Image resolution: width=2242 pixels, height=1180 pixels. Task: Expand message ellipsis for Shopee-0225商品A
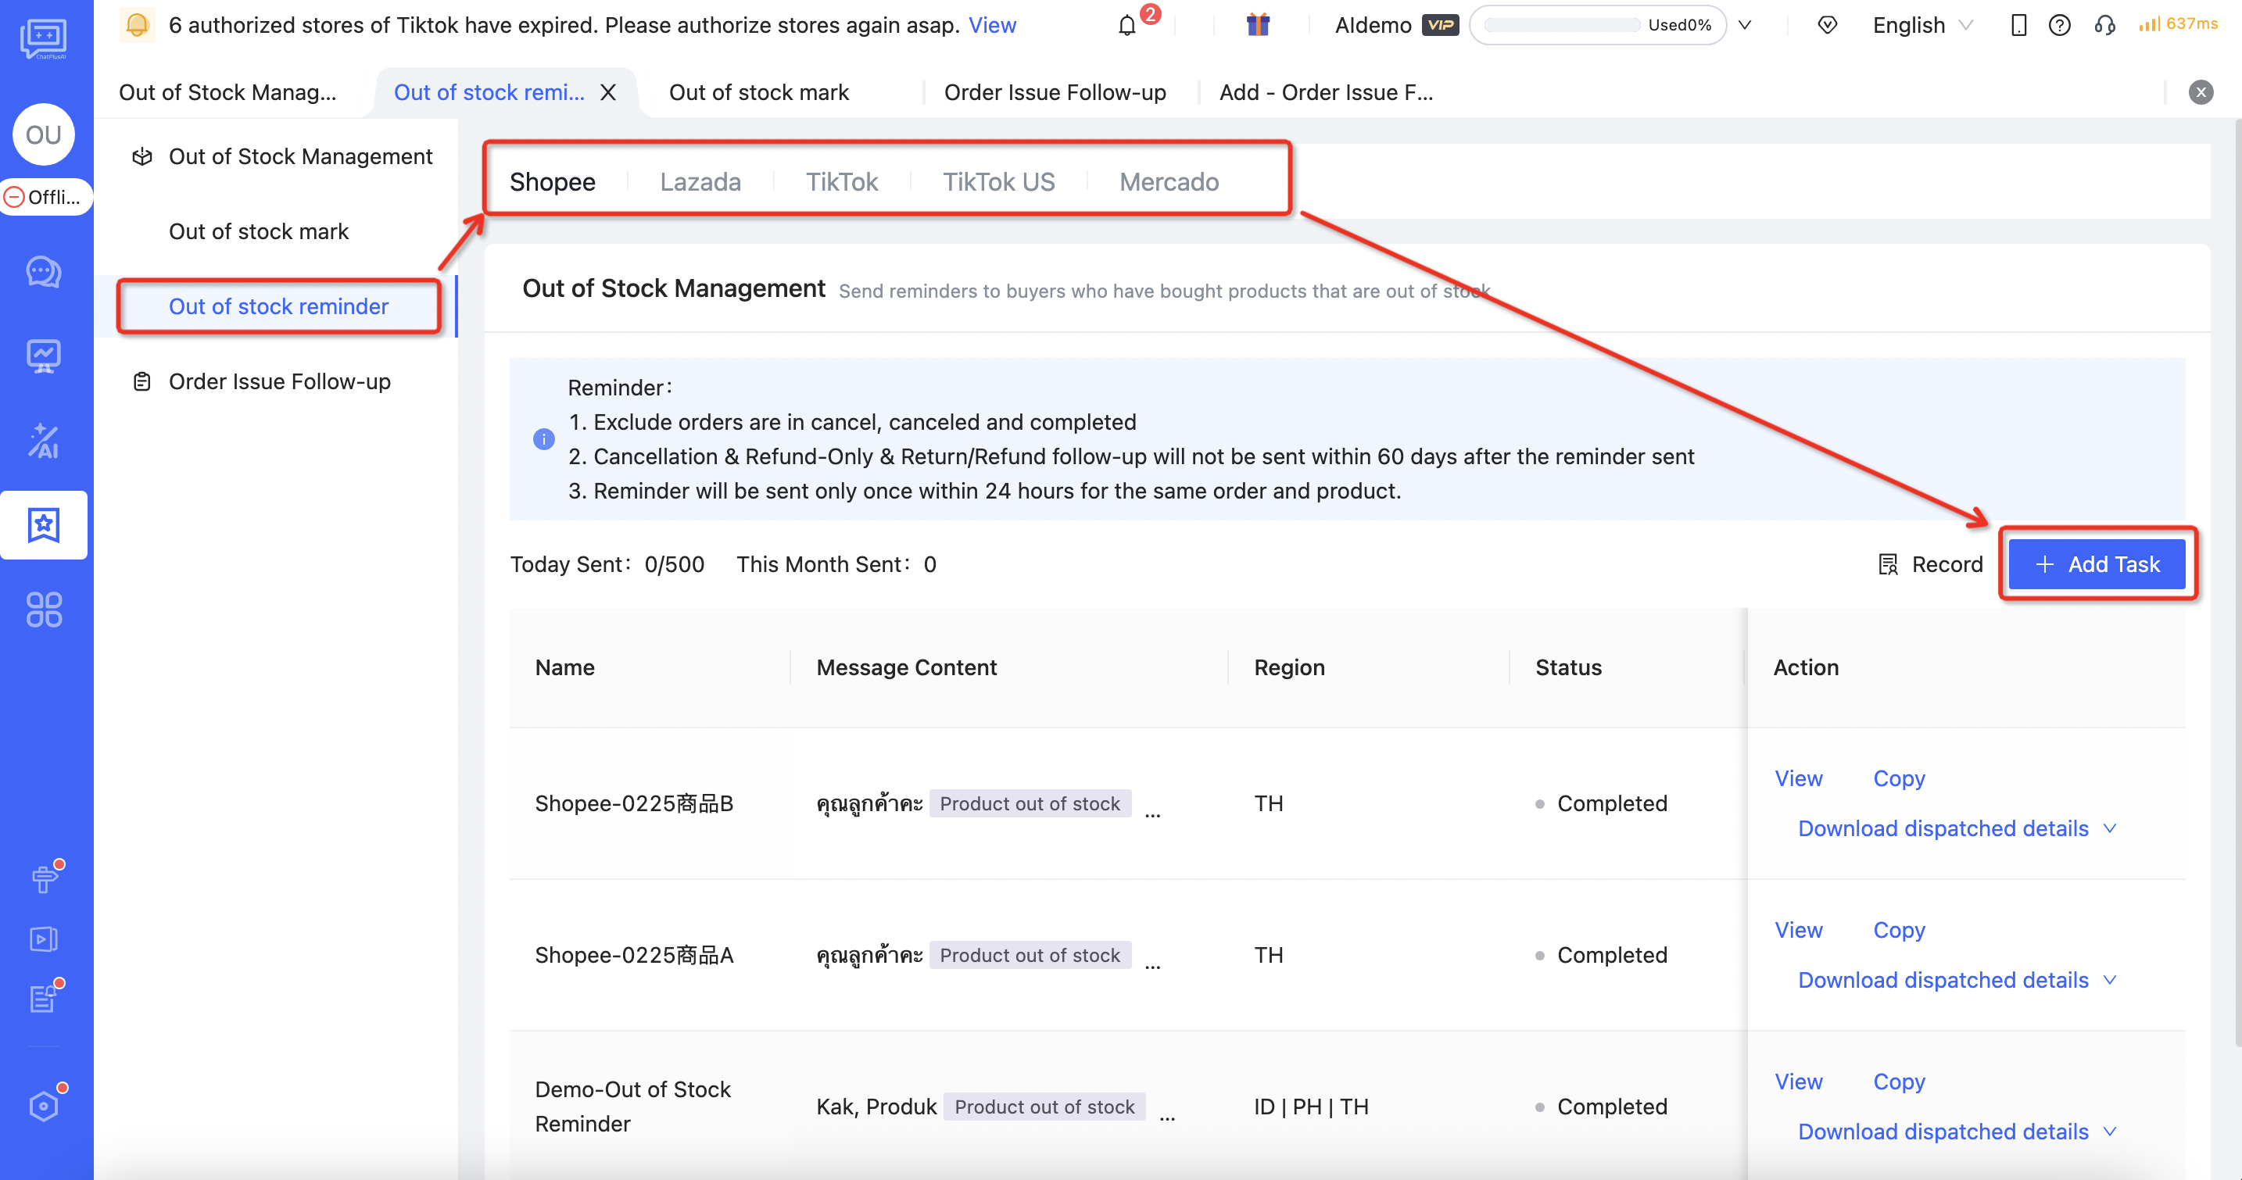(1152, 964)
